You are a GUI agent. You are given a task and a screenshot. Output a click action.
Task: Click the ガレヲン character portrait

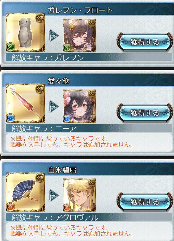pyautogui.click(x=79, y=35)
